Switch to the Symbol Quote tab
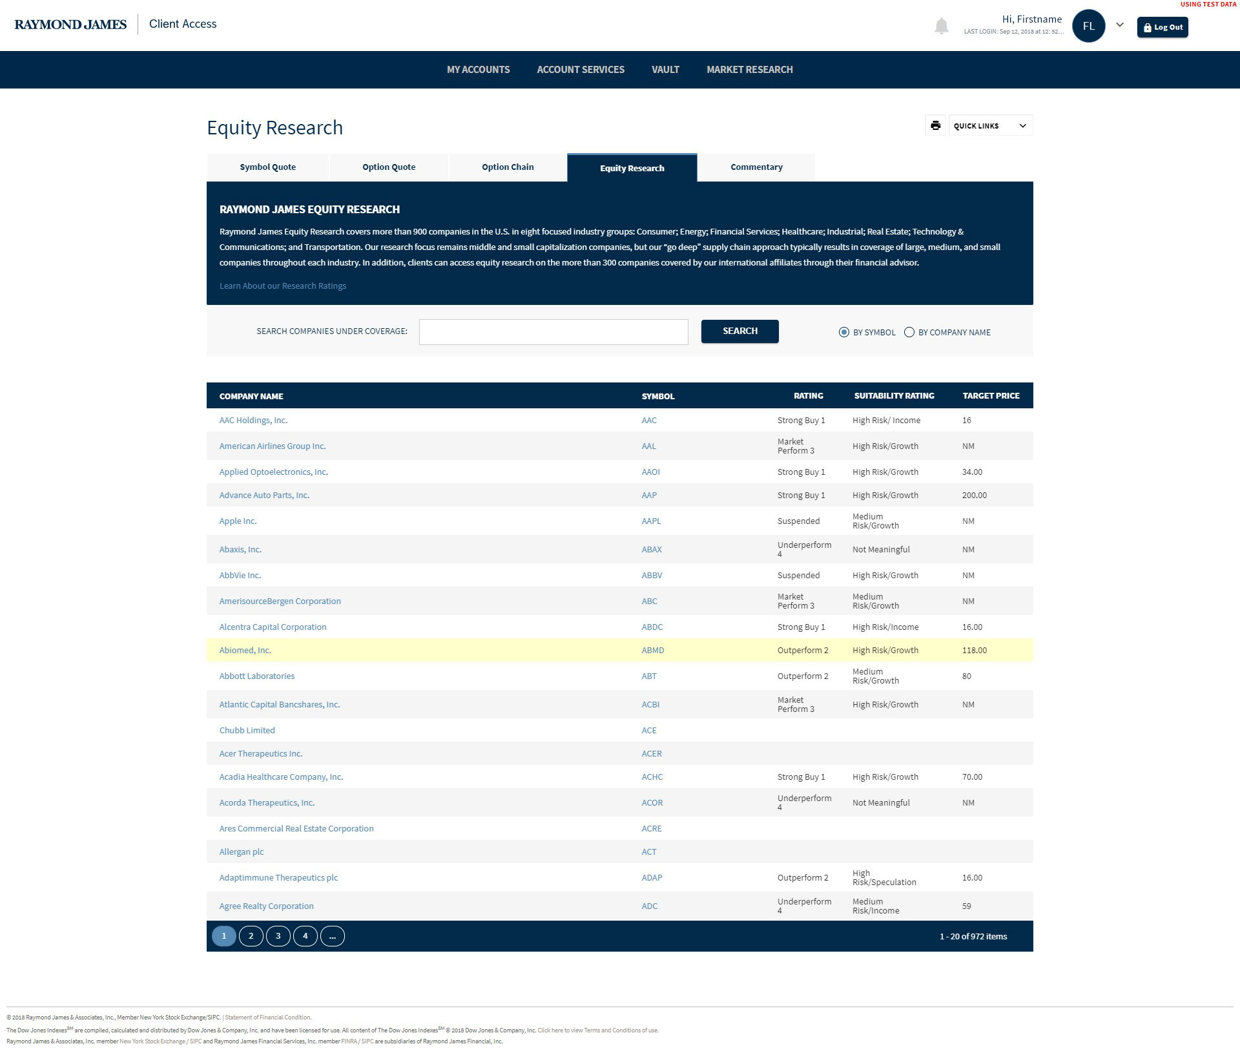This screenshot has height=1055, width=1240. pos(267,167)
